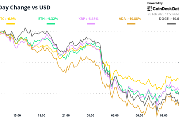Select the 15:00 time axis label
The width and height of the screenshot is (179, 119).
tap(17, 115)
